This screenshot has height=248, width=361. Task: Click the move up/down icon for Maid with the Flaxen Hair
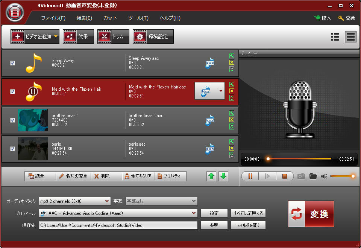(x=232, y=98)
